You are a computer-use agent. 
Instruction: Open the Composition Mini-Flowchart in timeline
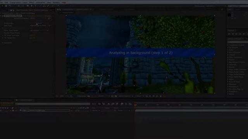point(94,104)
